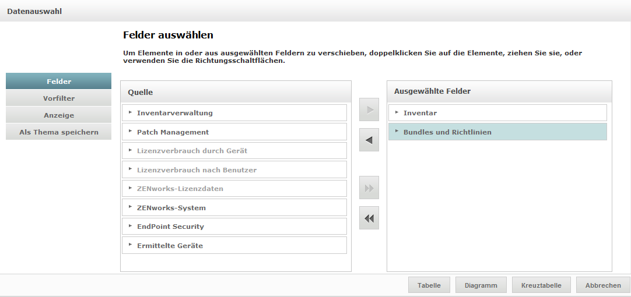
Task: Click the move-right single arrow button
Action: [x=369, y=109]
